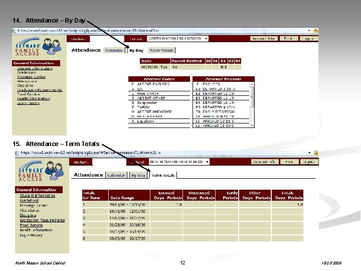The image size is (361, 271).
Task: Open Health Information link in By Day screenshot
Action: pos(34,99)
